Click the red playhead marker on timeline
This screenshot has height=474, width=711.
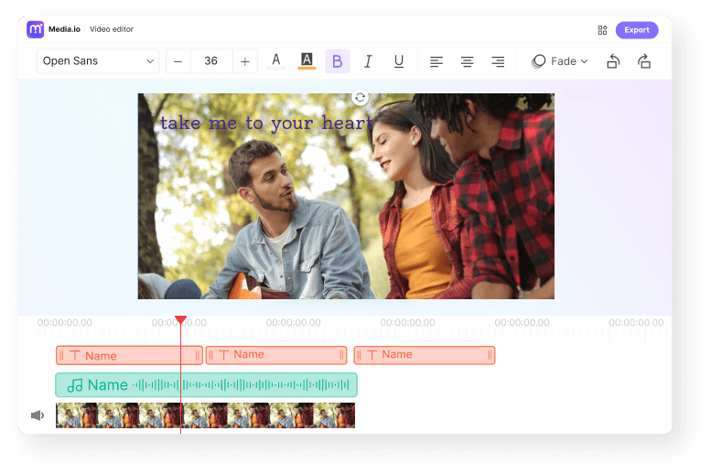coord(180,319)
